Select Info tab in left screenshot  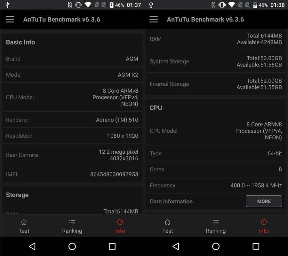(x=120, y=226)
